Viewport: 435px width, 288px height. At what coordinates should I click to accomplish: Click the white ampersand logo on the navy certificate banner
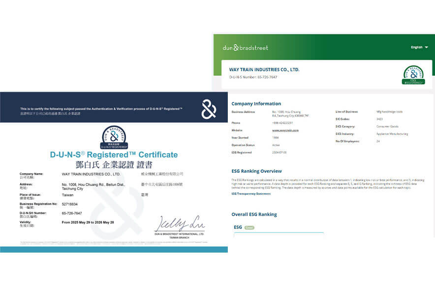pos(209,109)
